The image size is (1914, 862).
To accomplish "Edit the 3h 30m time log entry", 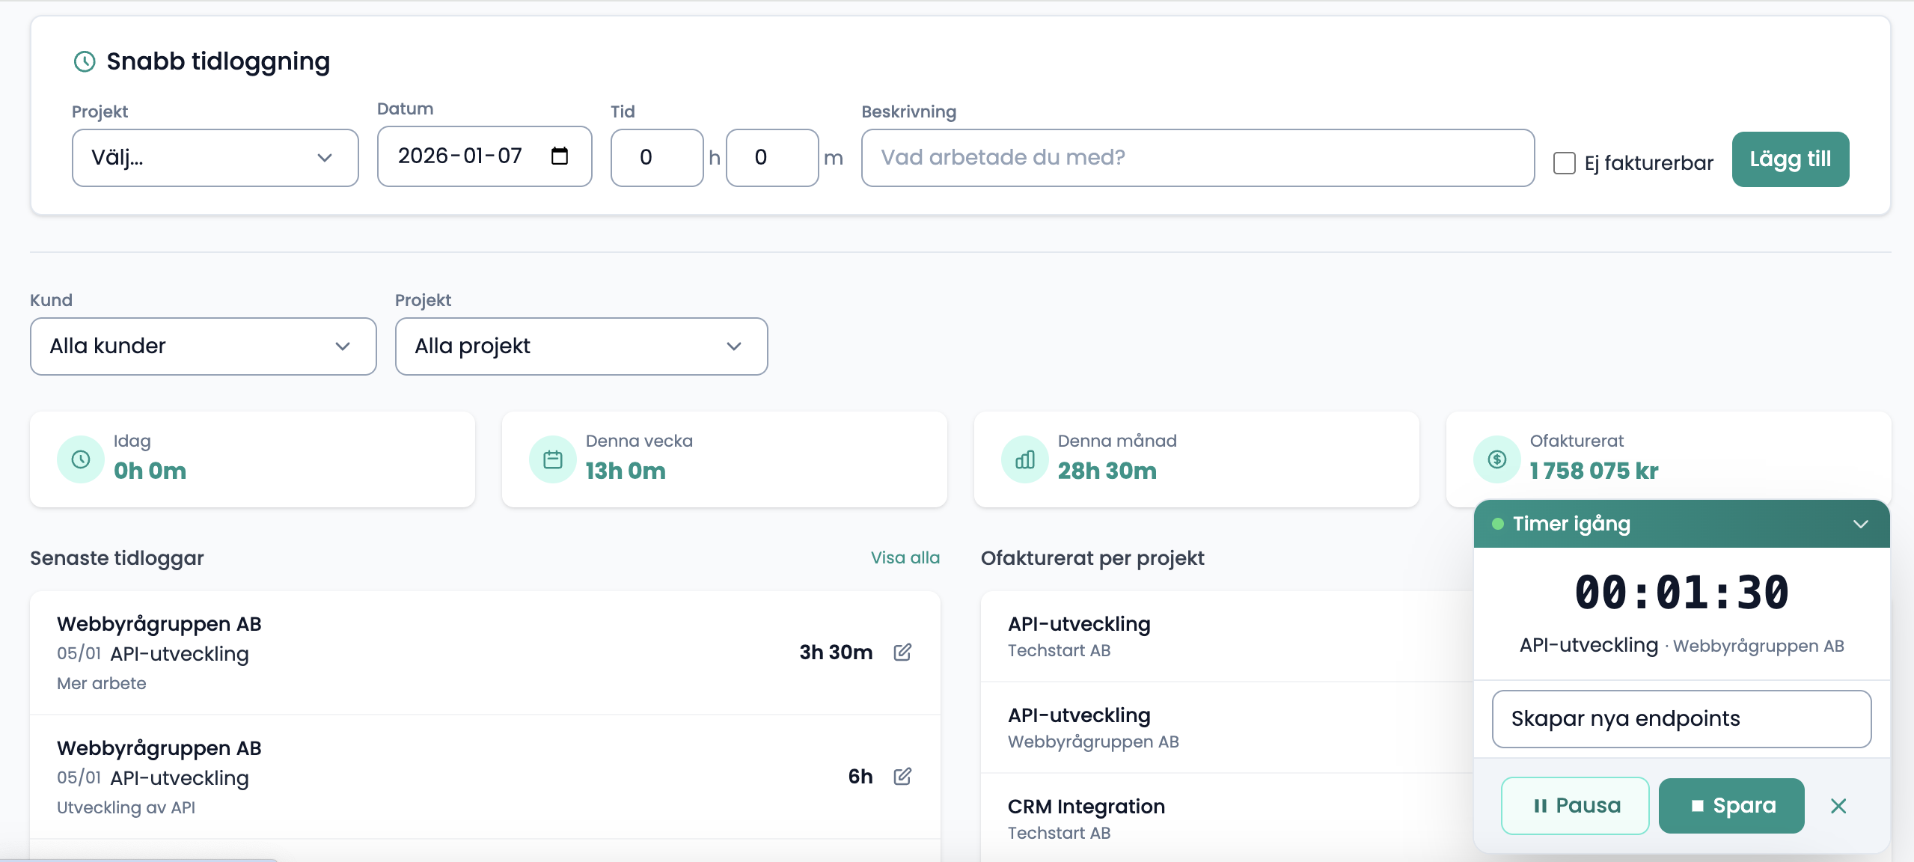I will pyautogui.click(x=902, y=652).
